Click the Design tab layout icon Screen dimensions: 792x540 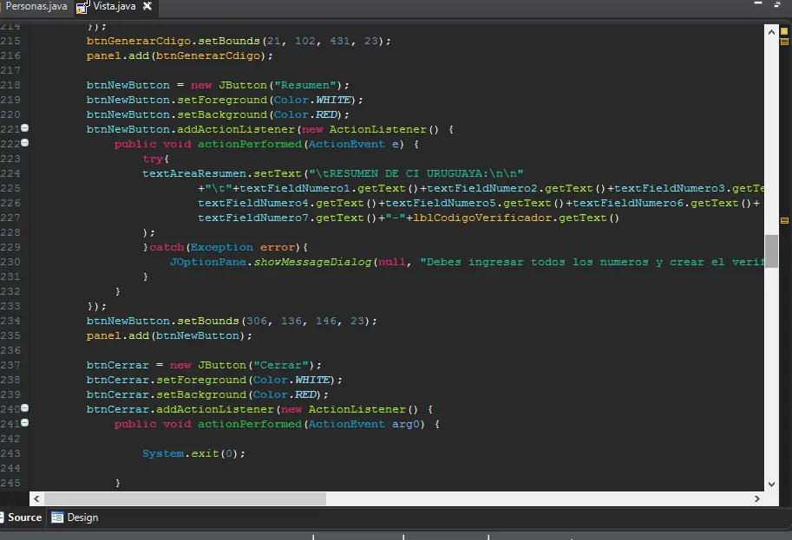coord(57,517)
